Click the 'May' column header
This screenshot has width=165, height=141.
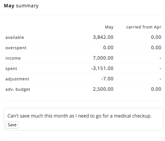click(x=109, y=27)
